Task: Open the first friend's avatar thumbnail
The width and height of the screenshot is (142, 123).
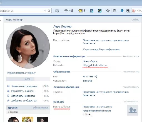Action: point(13,119)
